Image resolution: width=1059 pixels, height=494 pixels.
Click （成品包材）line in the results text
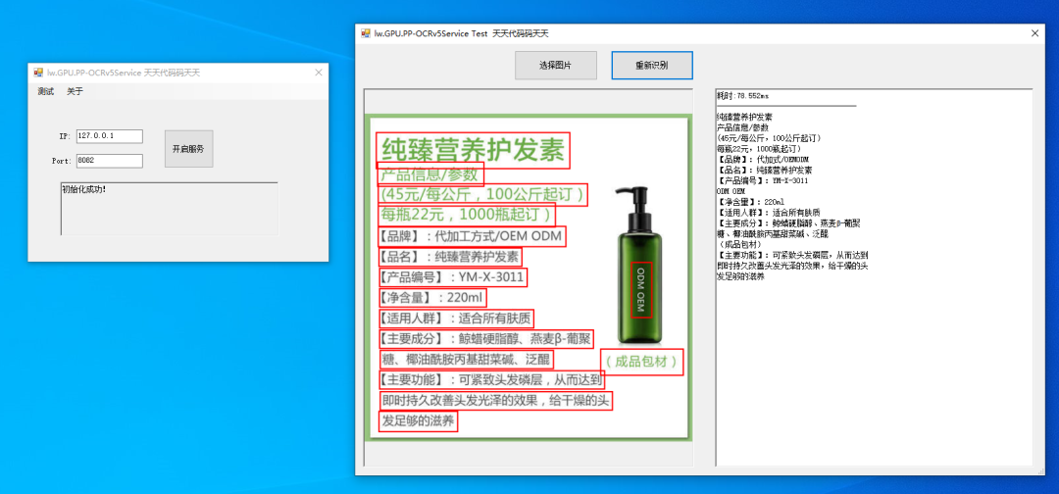click(x=739, y=245)
